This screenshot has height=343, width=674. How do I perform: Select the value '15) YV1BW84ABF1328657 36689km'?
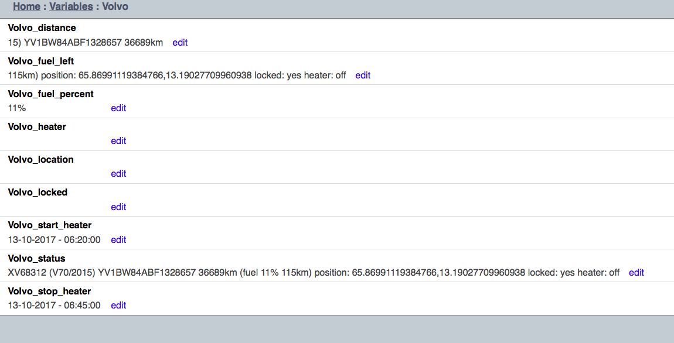point(86,43)
